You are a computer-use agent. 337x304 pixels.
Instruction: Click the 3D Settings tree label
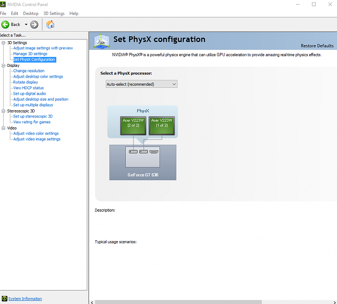point(17,43)
